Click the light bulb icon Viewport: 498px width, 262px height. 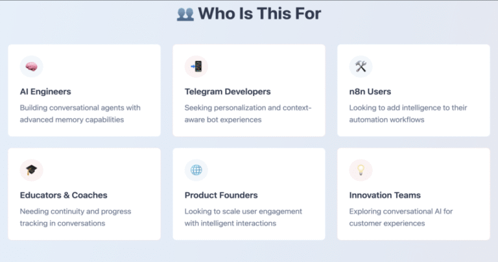click(361, 170)
